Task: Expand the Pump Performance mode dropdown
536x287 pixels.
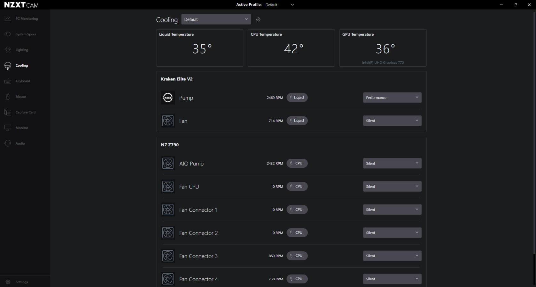Action: (x=392, y=98)
